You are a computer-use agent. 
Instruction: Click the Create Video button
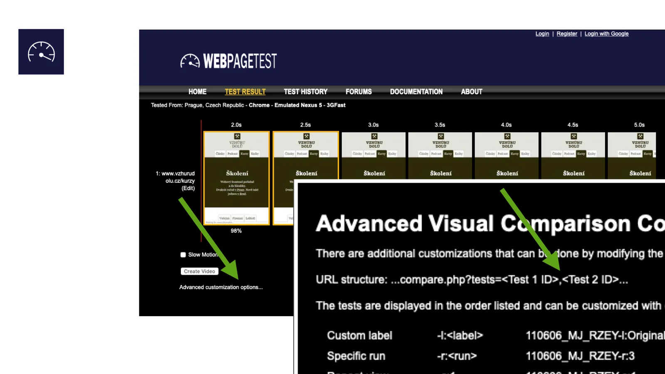click(x=199, y=271)
